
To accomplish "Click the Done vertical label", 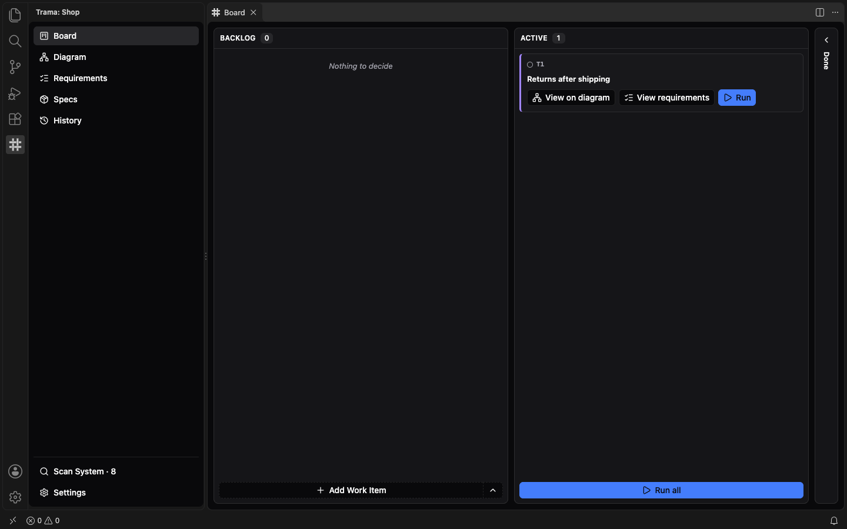I will point(826,61).
